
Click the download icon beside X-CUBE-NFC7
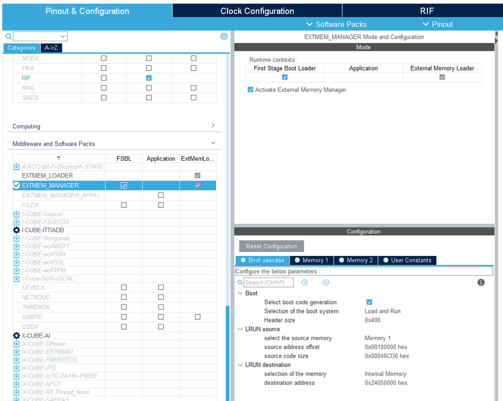pos(16,384)
